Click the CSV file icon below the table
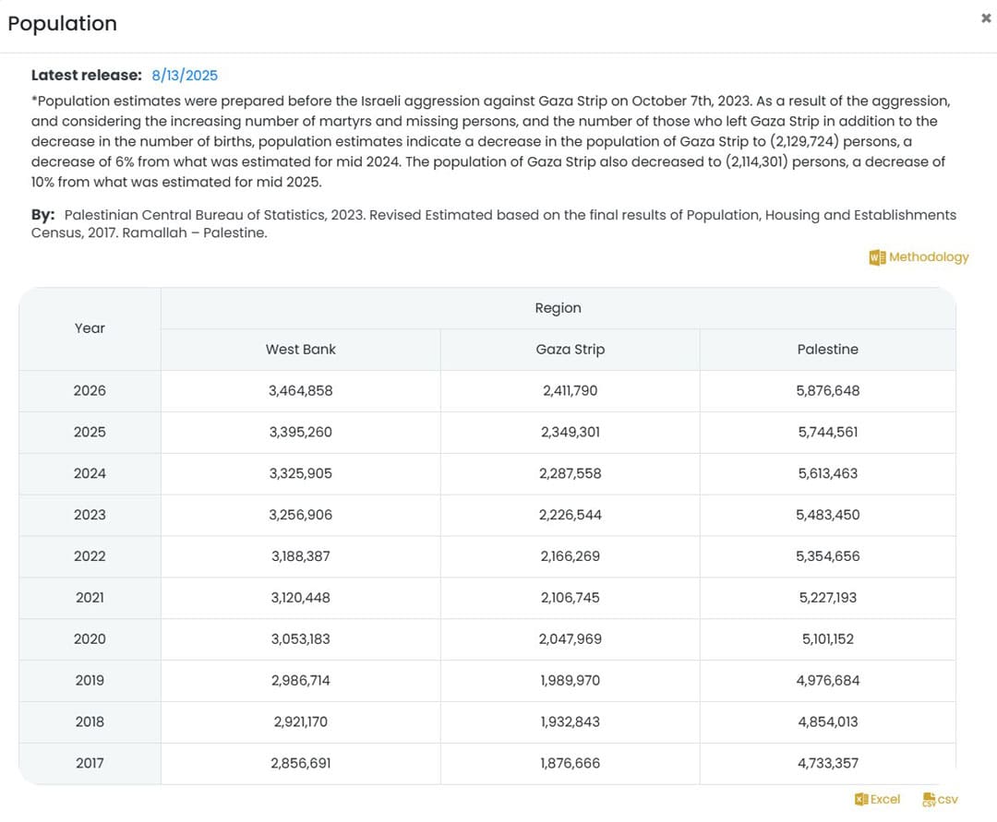997x822 pixels. pyautogui.click(x=929, y=800)
